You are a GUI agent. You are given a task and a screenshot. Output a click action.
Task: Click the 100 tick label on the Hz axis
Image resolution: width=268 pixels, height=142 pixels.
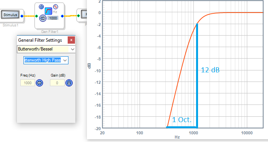pyautogui.click(x=140, y=133)
